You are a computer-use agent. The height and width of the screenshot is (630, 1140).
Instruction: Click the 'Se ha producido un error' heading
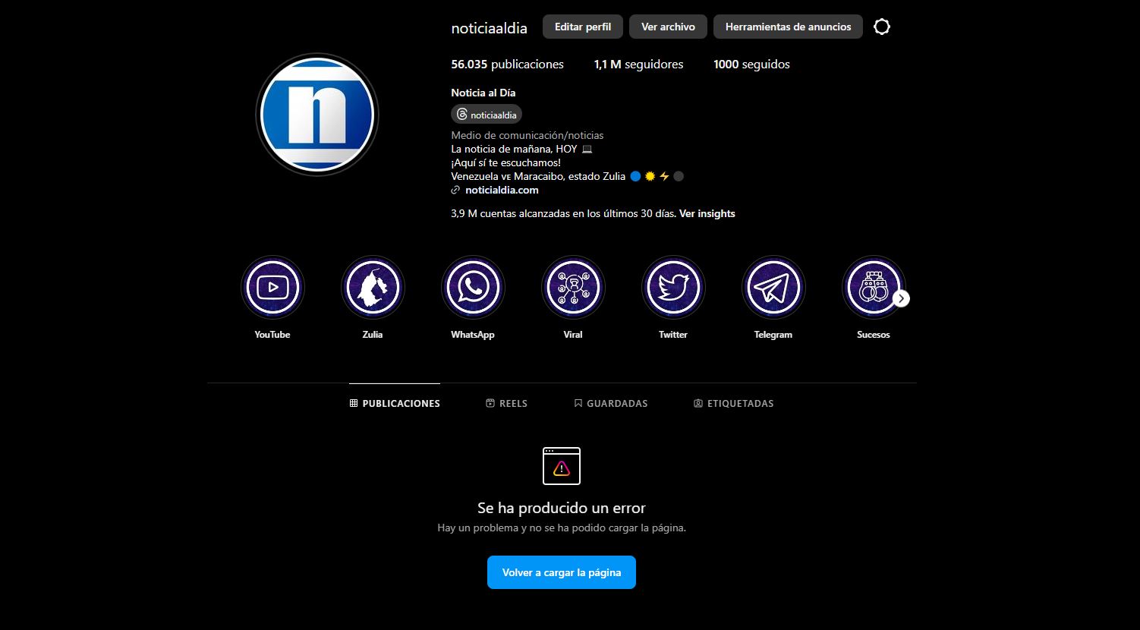click(562, 508)
